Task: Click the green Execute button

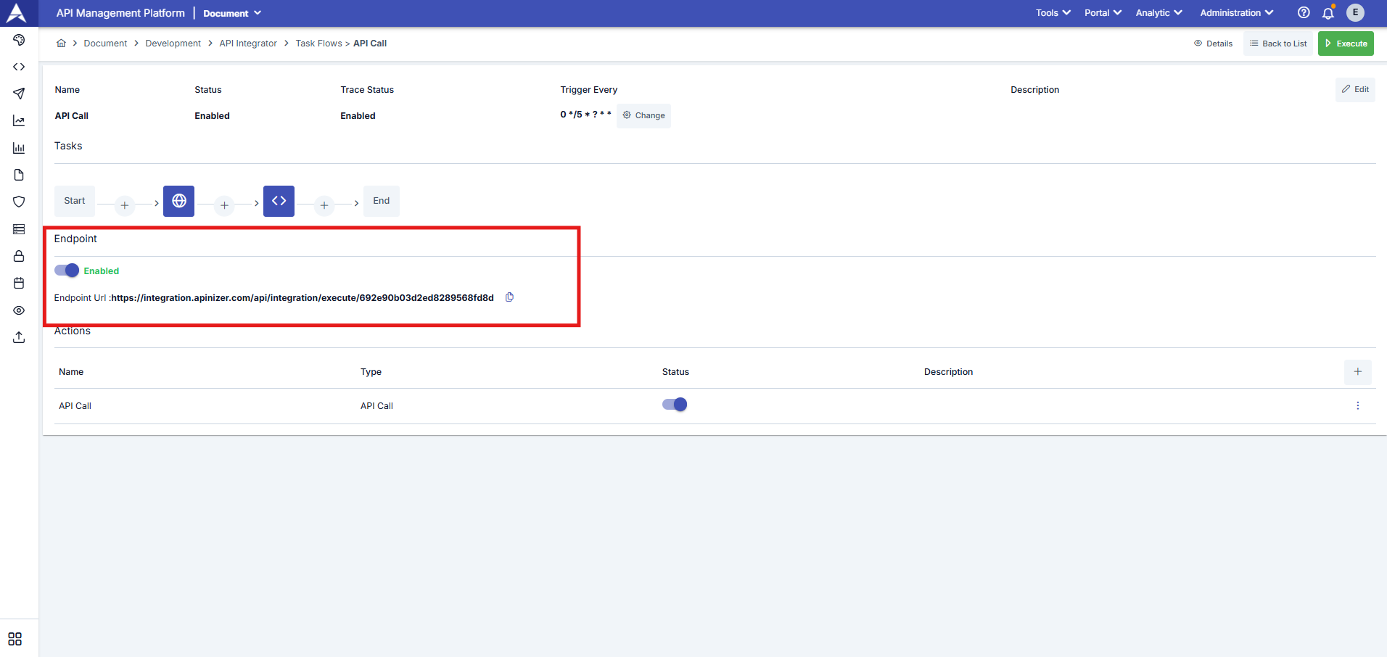Action: tap(1346, 44)
